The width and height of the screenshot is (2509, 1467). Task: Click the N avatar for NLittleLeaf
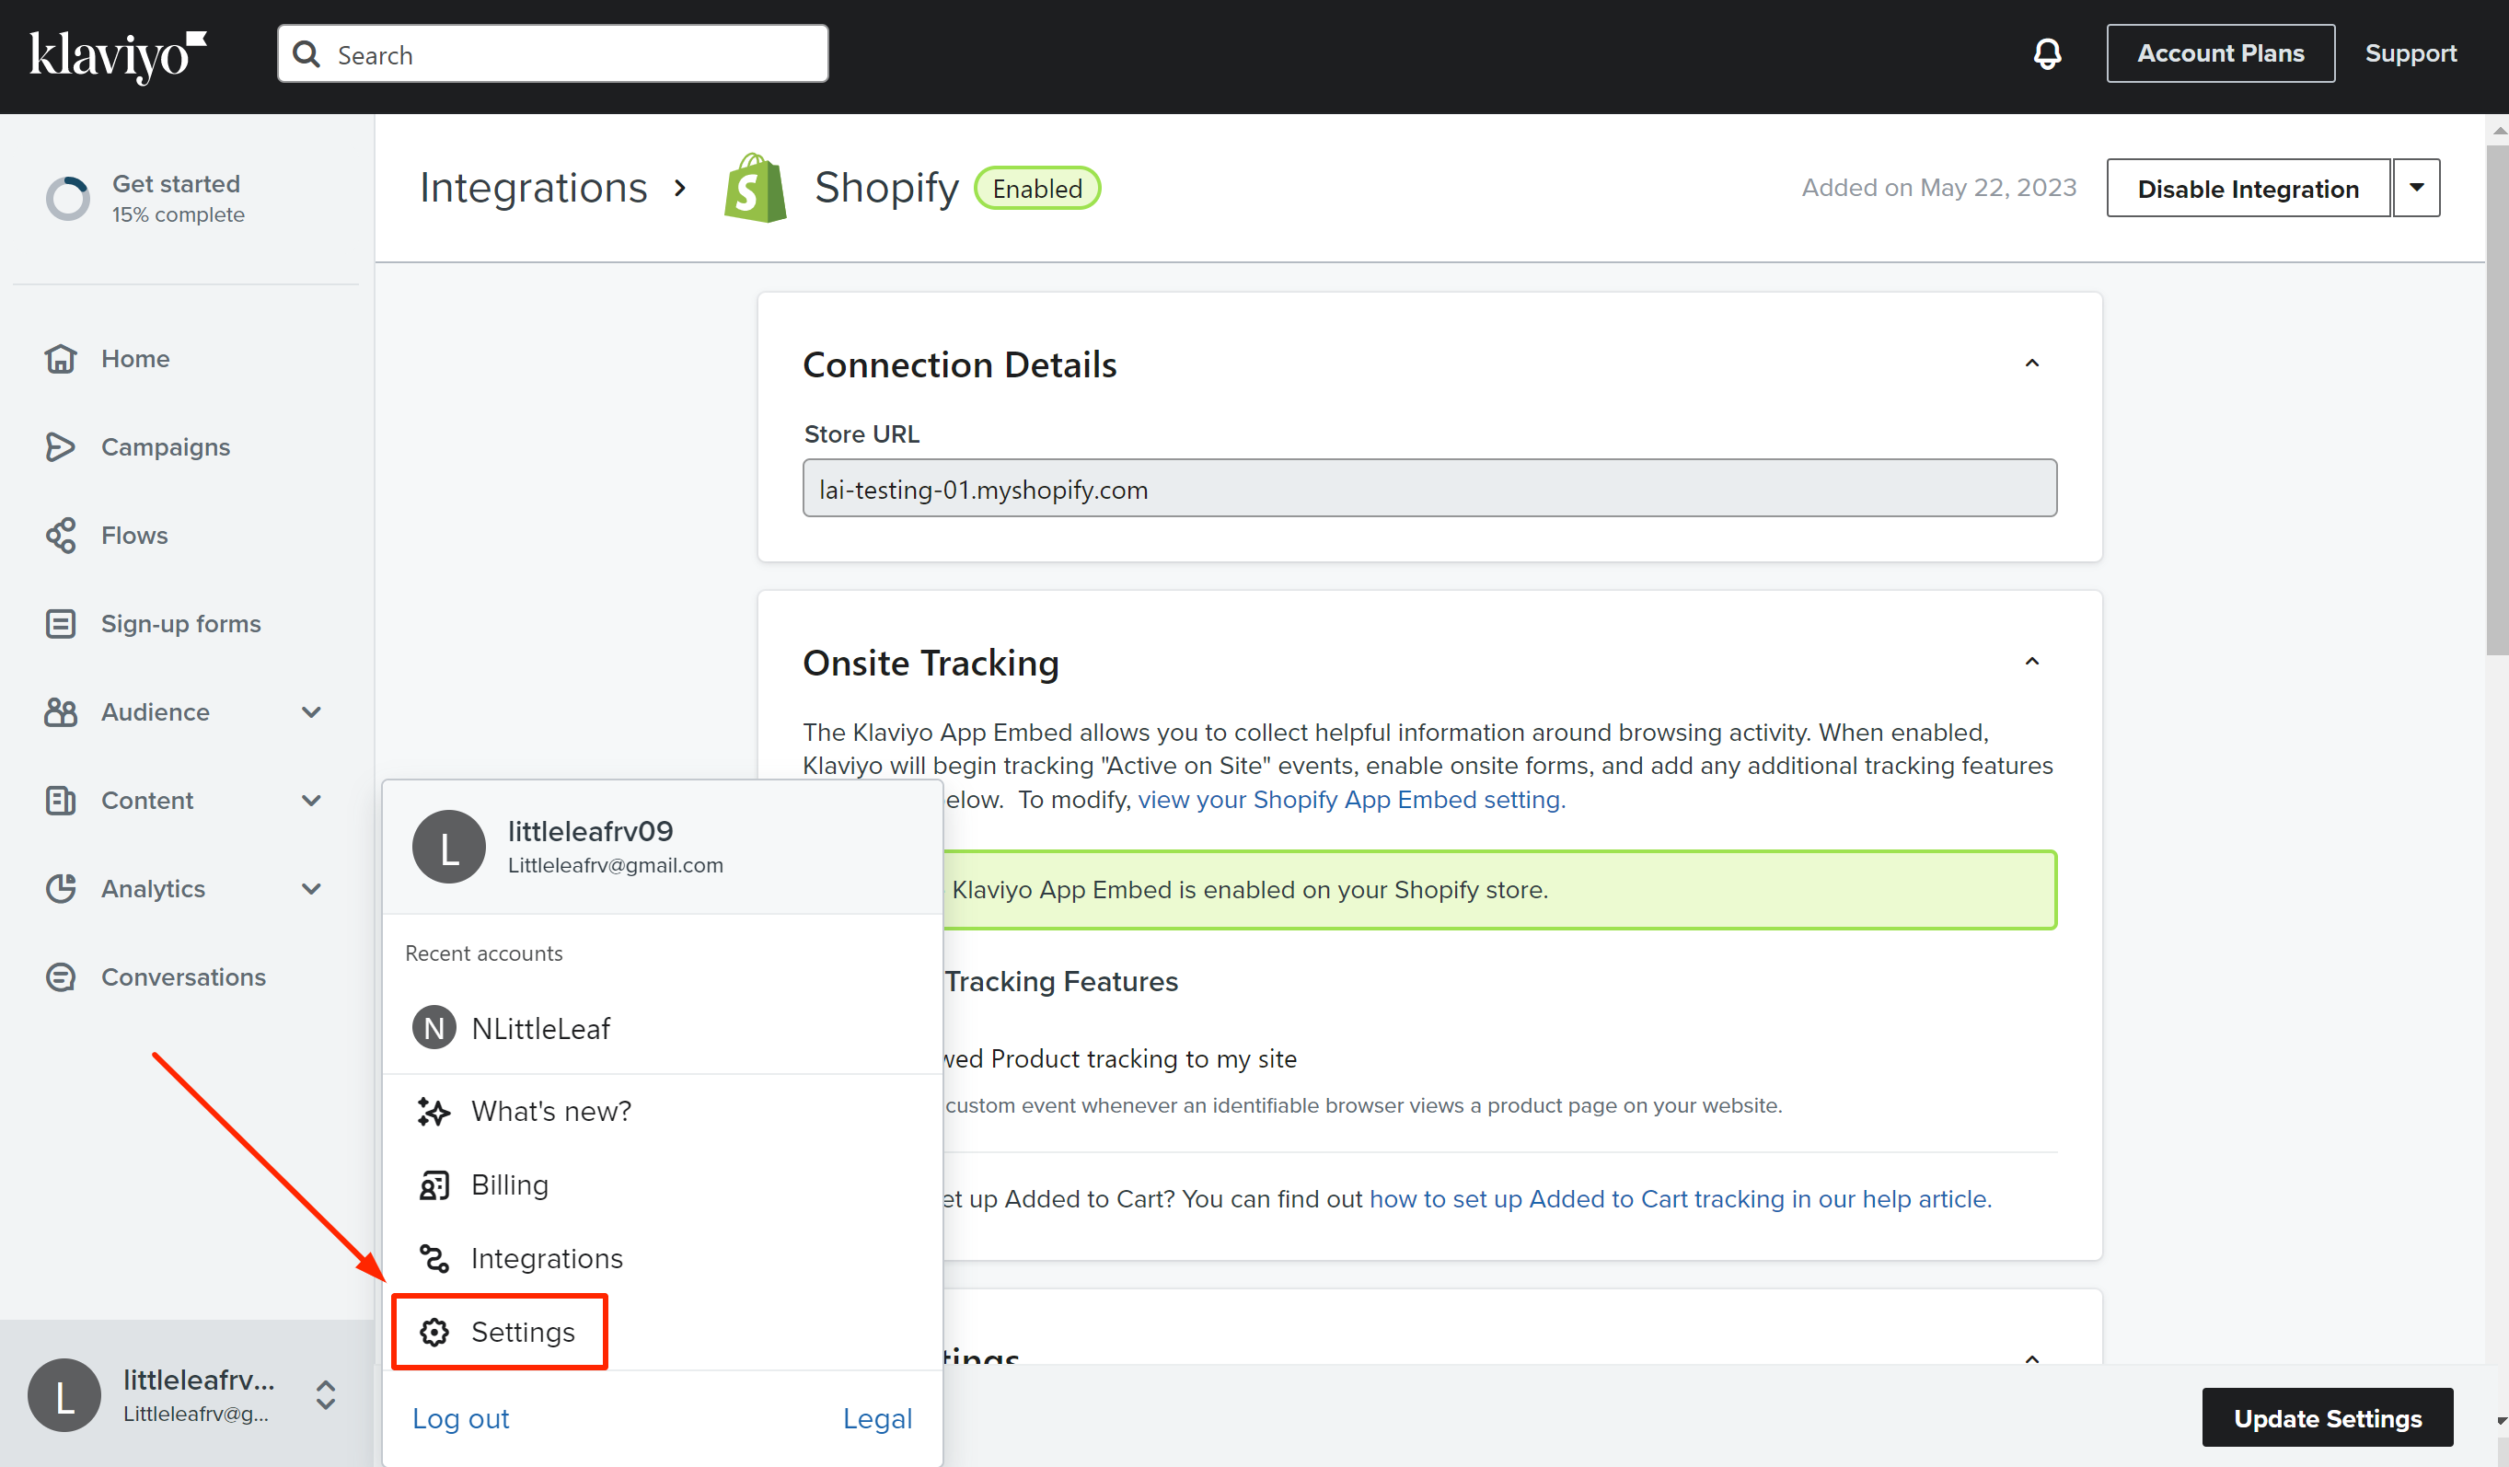(434, 1028)
